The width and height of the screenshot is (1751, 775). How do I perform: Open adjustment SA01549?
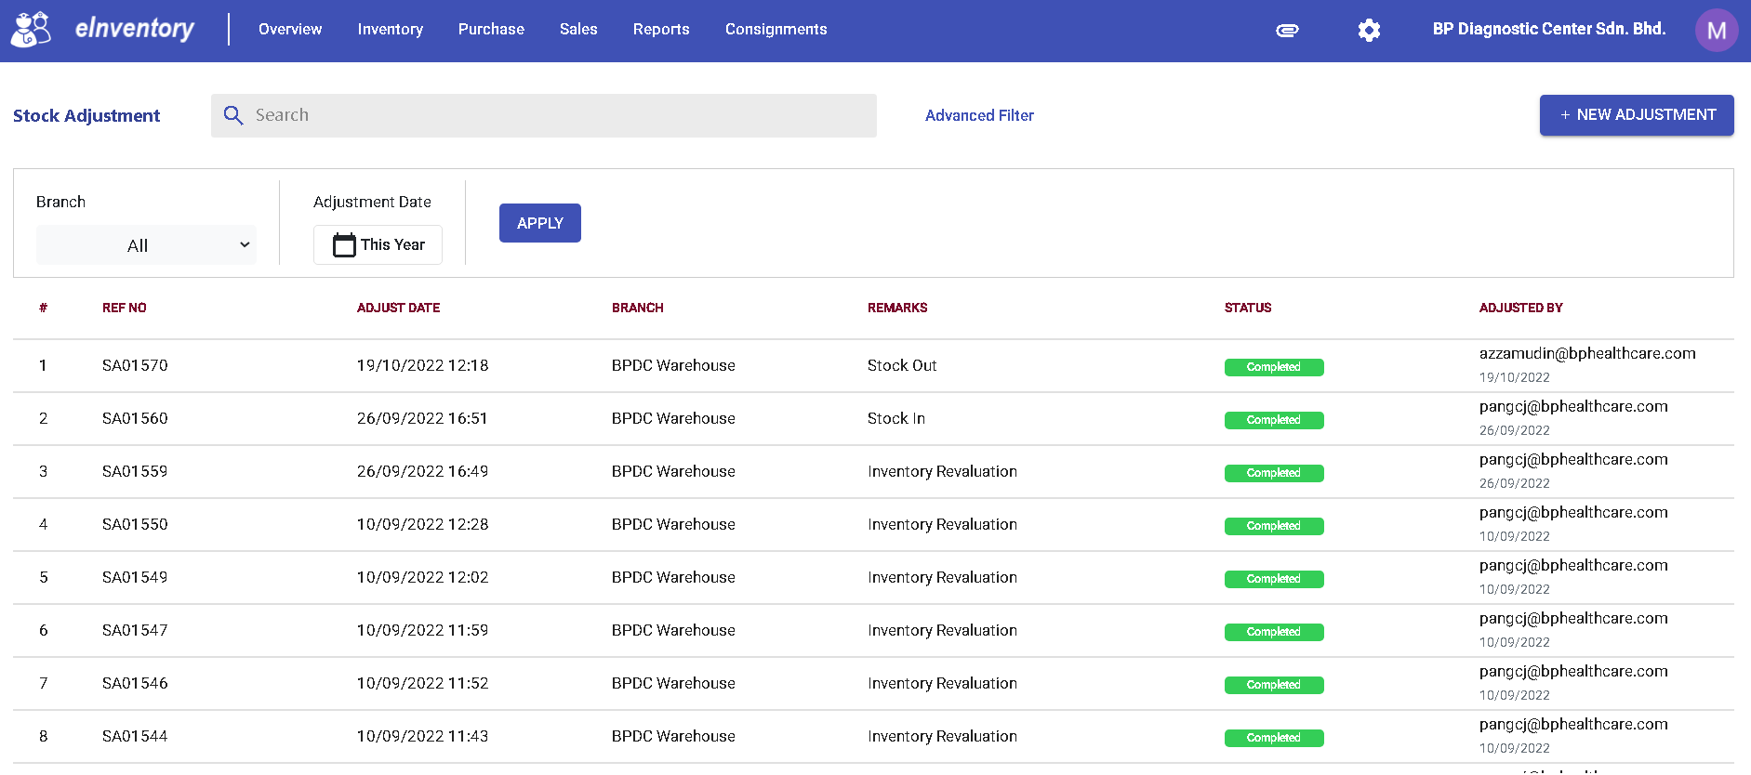coord(135,577)
